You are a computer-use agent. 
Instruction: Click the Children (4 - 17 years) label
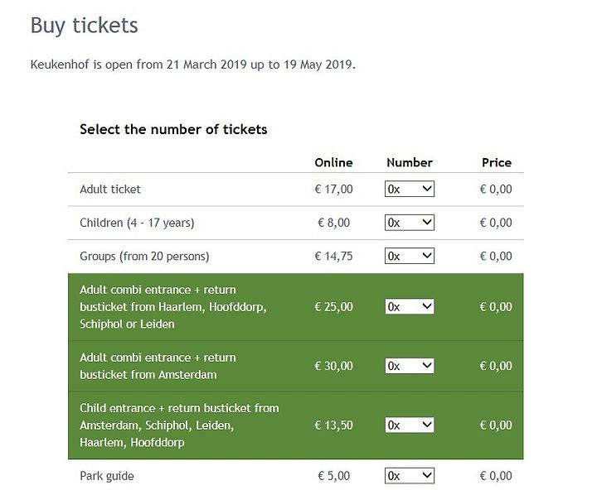click(137, 223)
